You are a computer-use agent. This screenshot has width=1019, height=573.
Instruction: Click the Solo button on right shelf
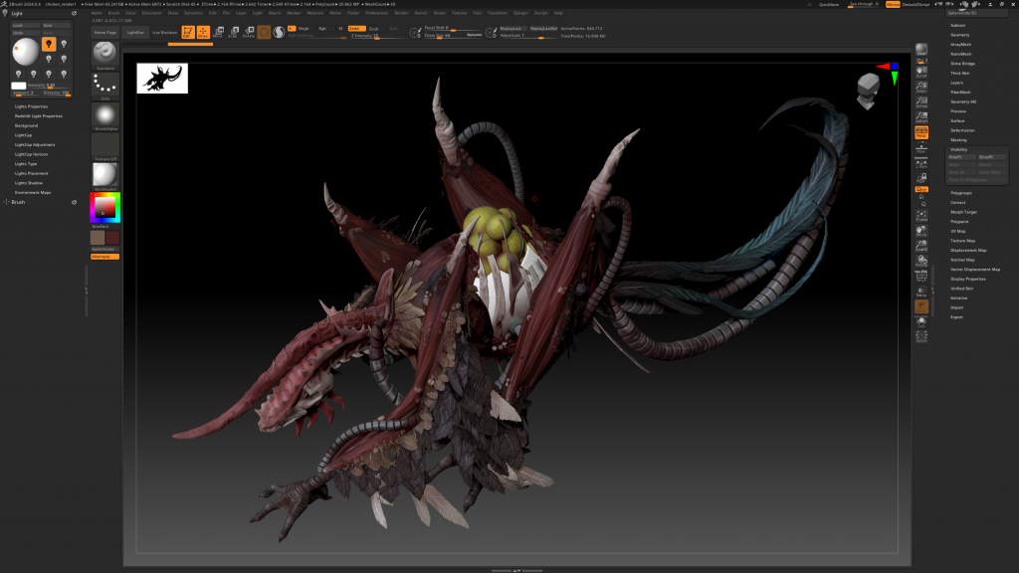coord(921,322)
